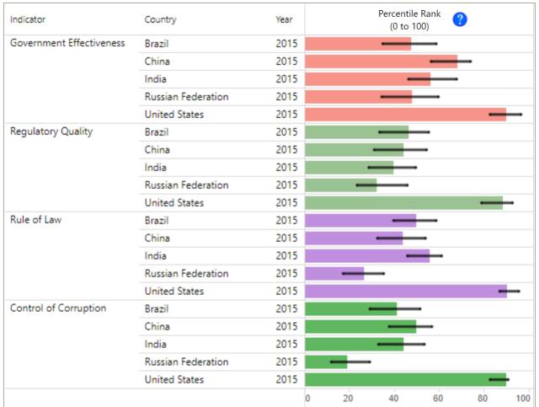Select Regulatory Quality indicator label
539x407 pixels.
[x=51, y=131]
